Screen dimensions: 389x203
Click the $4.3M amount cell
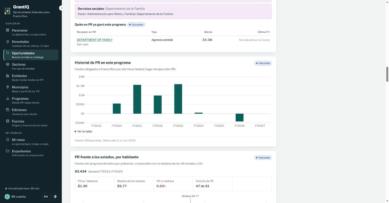[207, 40]
